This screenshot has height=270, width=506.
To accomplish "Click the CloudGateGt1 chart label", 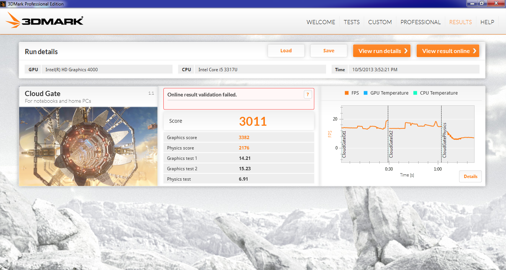I will pos(344,144).
